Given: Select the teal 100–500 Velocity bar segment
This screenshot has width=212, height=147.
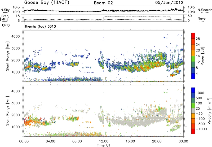Looking at the screenshot, I should pyautogui.click(x=193, y=101).
